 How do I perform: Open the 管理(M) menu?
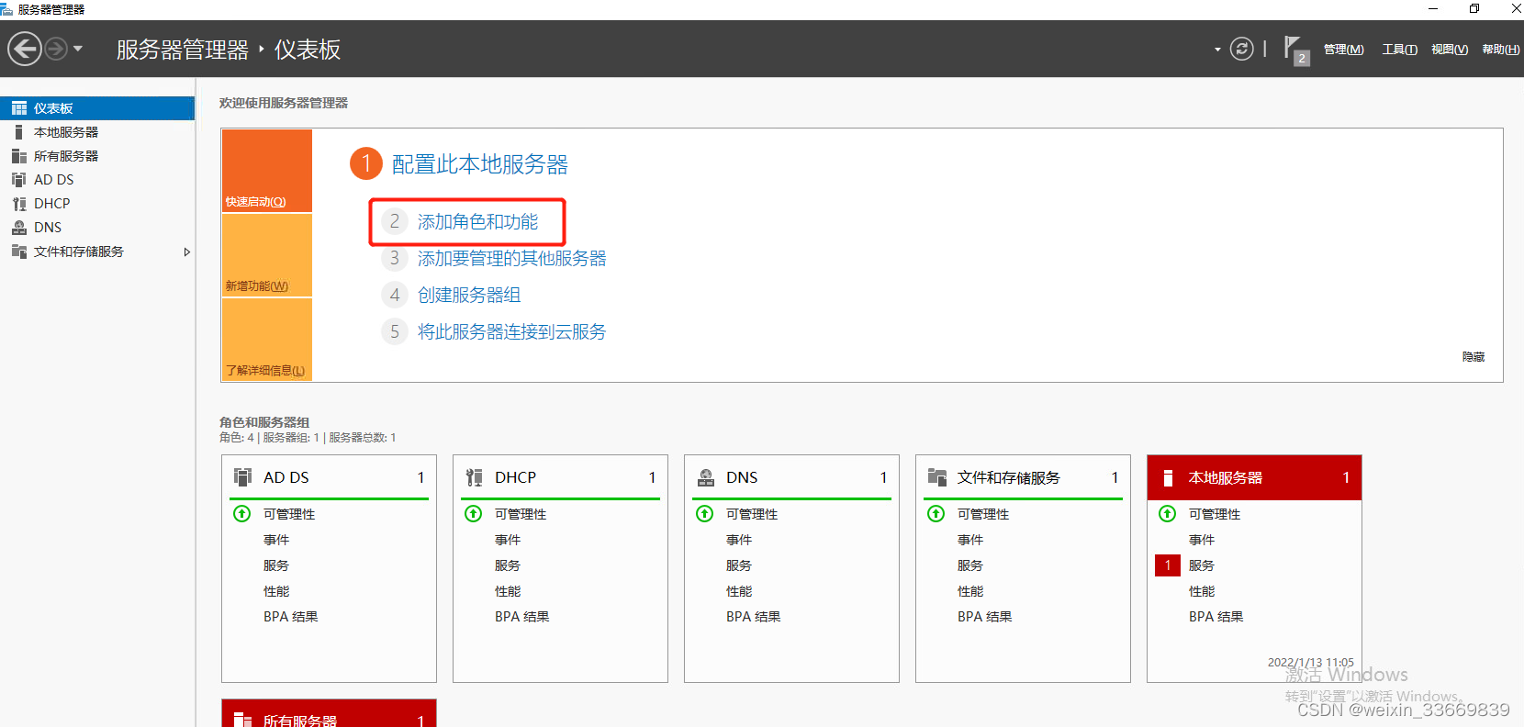pos(1343,50)
